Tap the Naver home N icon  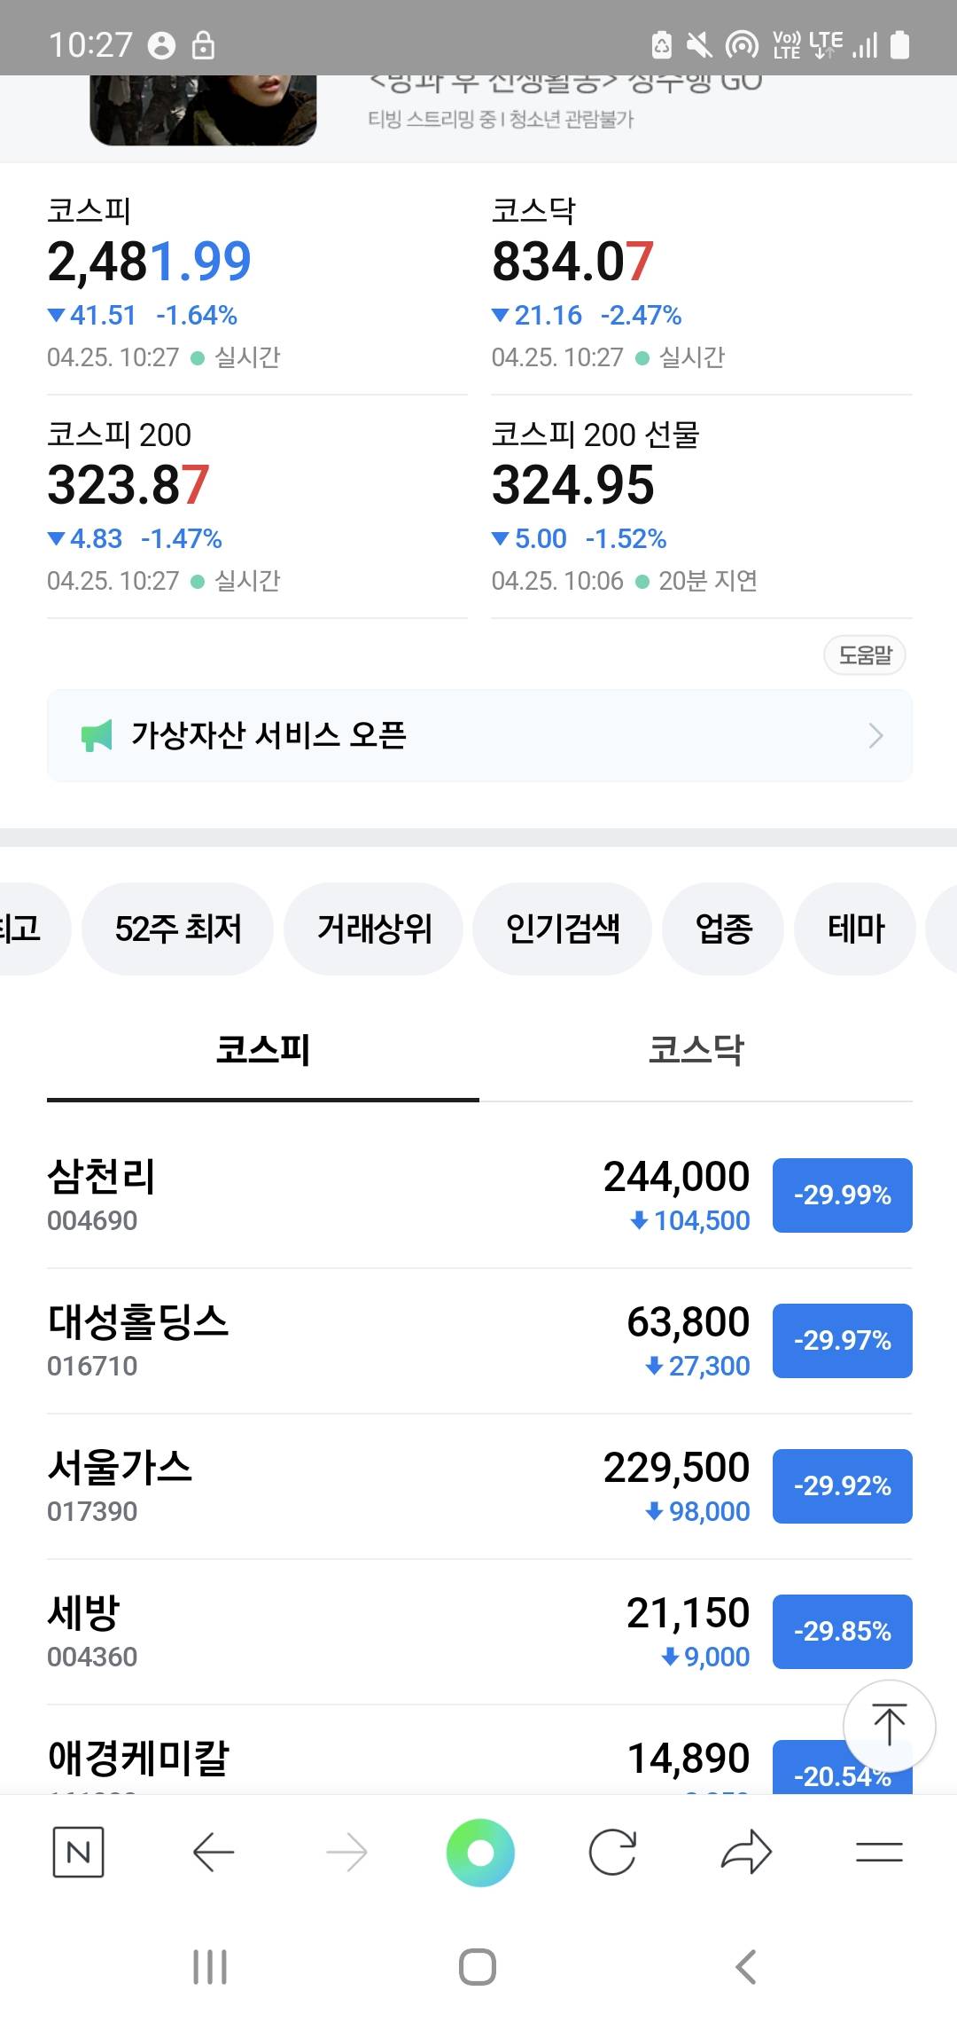(78, 1852)
